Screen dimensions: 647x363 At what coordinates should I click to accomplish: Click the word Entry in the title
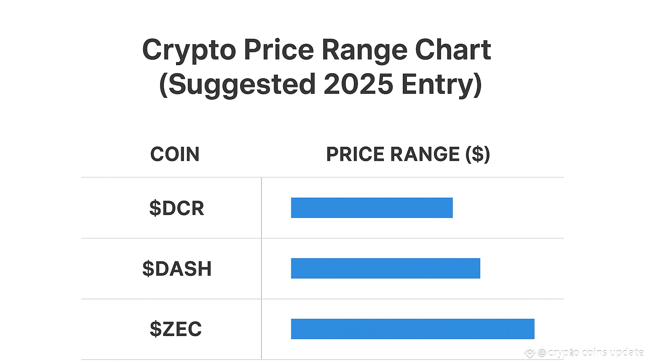pyautogui.click(x=441, y=85)
